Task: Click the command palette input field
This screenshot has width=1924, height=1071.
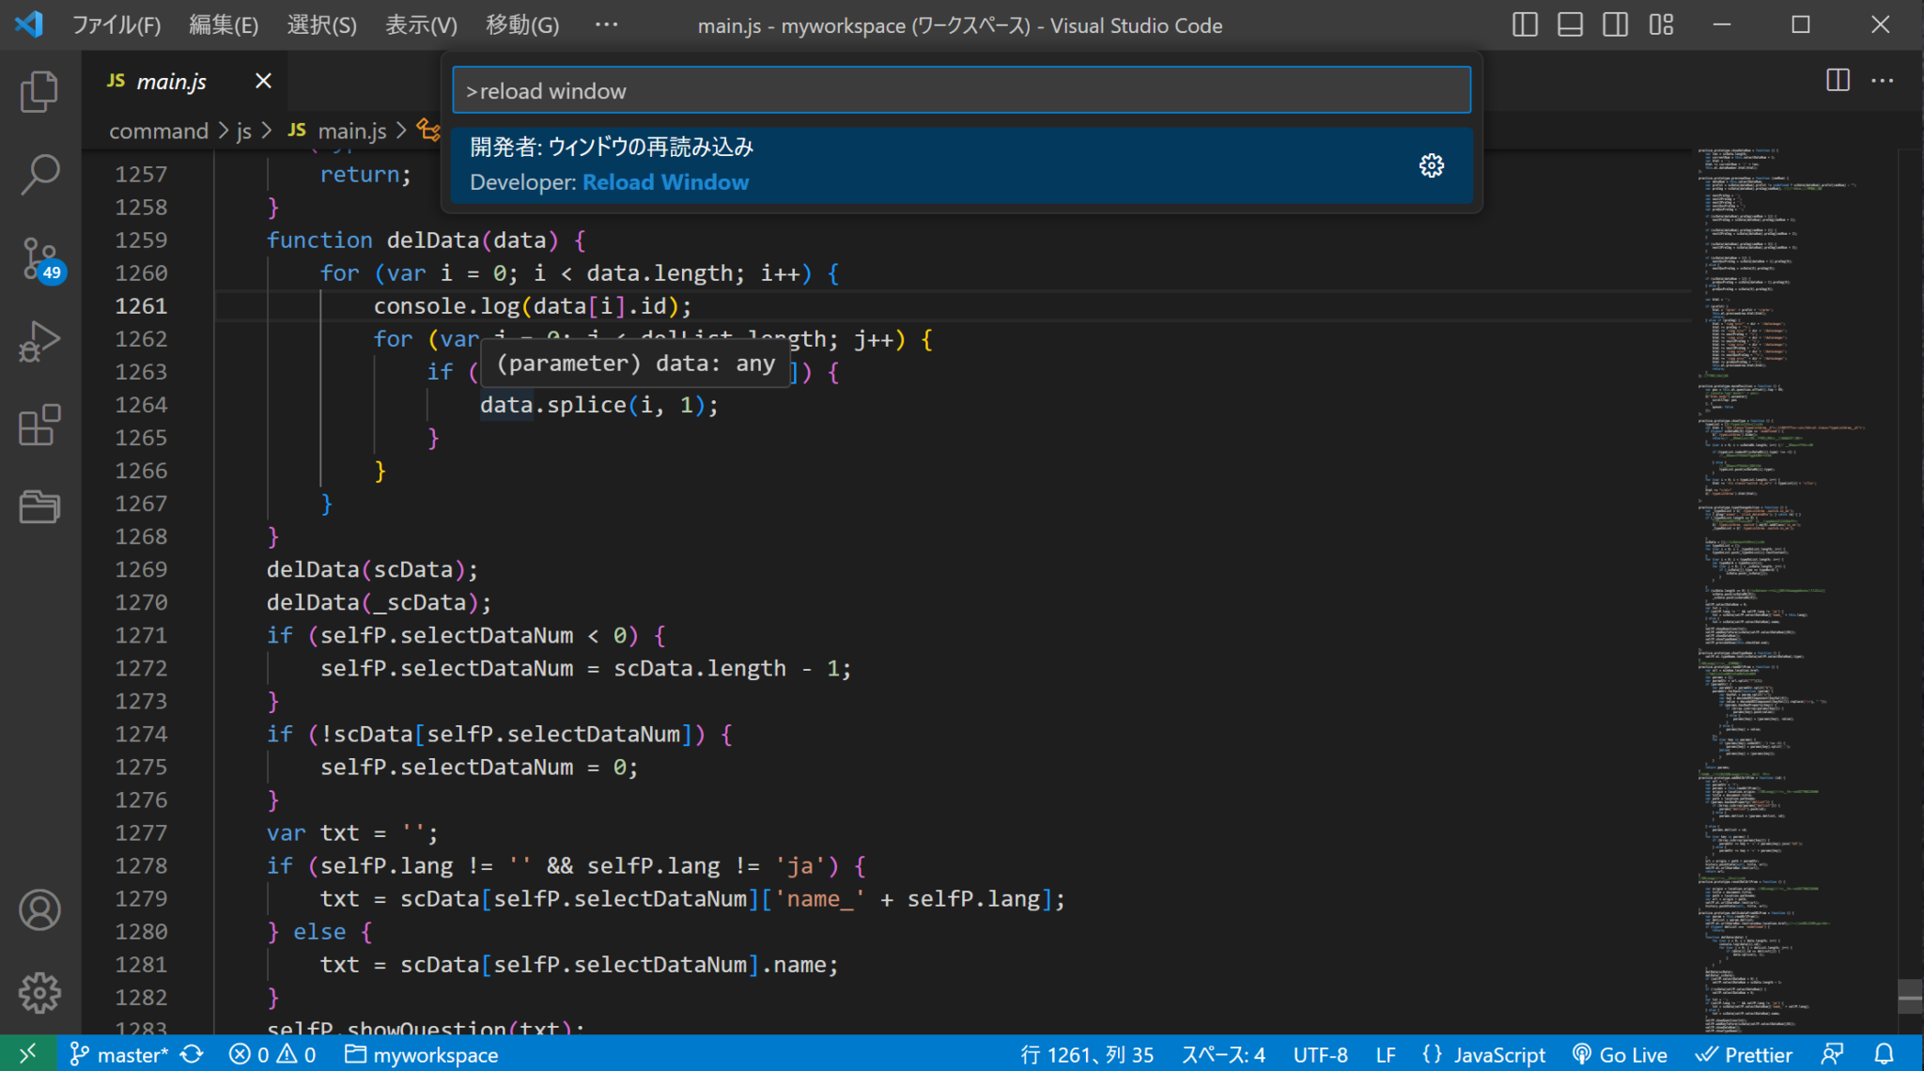Action: click(x=961, y=91)
